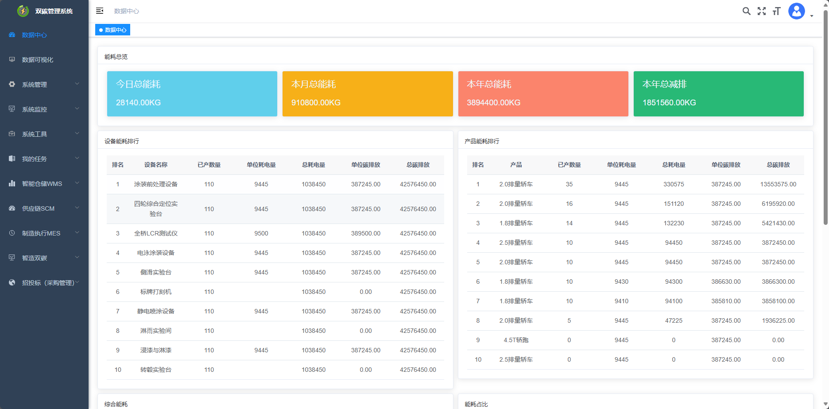829x409 pixels.
Task: Open the font size tool icon
Action: [x=776, y=11]
